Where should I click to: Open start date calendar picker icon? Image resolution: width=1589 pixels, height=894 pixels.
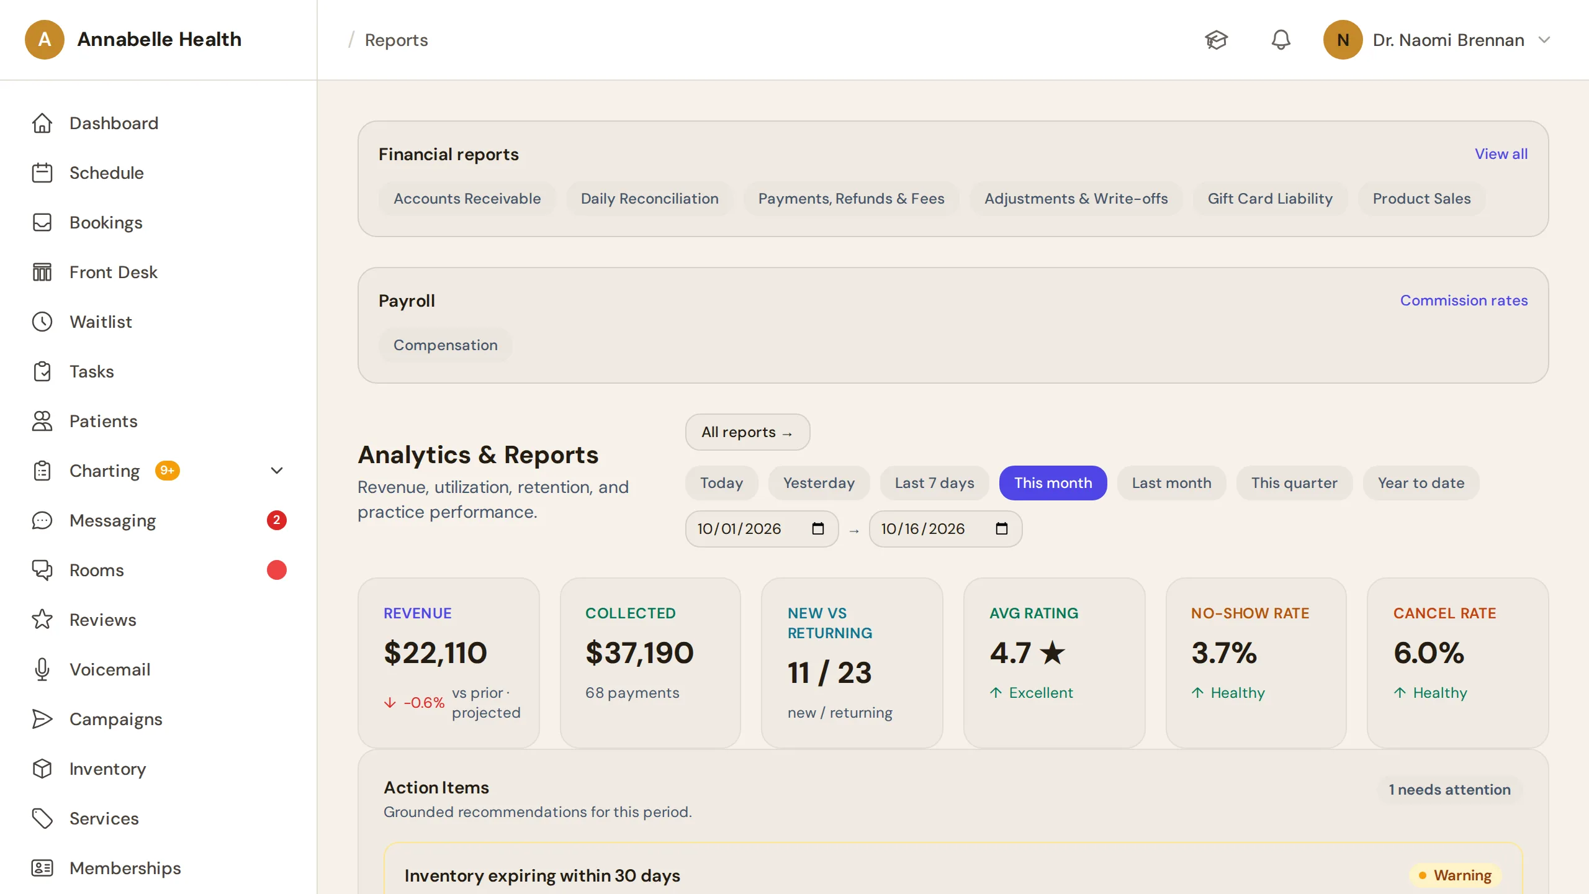pyautogui.click(x=817, y=528)
